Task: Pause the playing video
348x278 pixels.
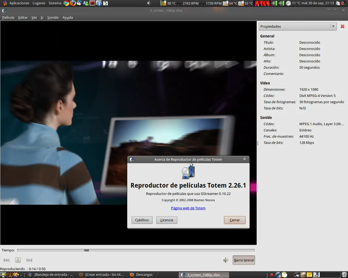Action: click(x=18, y=260)
